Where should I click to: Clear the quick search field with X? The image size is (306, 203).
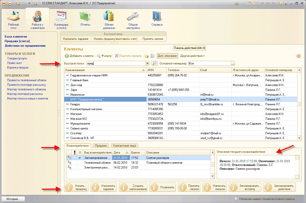[x=147, y=63]
